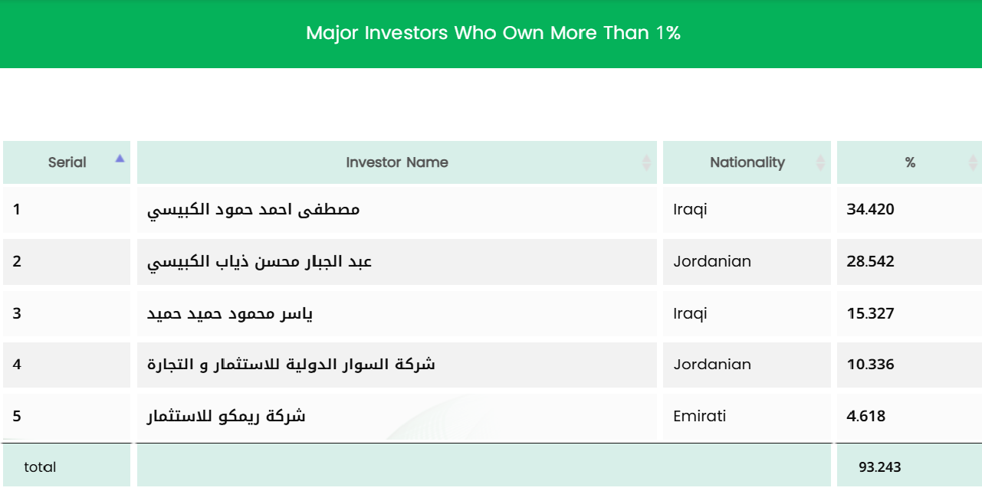Screen dimensions: 982x491
Task: Click the 10.336 percentage cell
Action: tap(870, 364)
